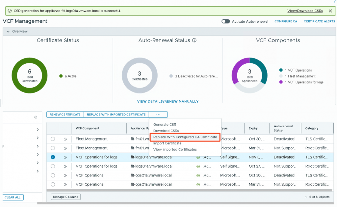Expand details for selected VCF Operations for logs row

tap(65, 157)
